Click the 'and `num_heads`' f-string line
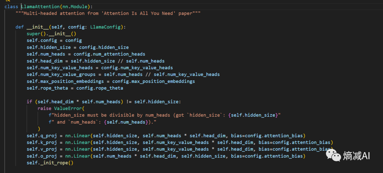The width and height of the screenshot is (383, 173). click(102, 122)
